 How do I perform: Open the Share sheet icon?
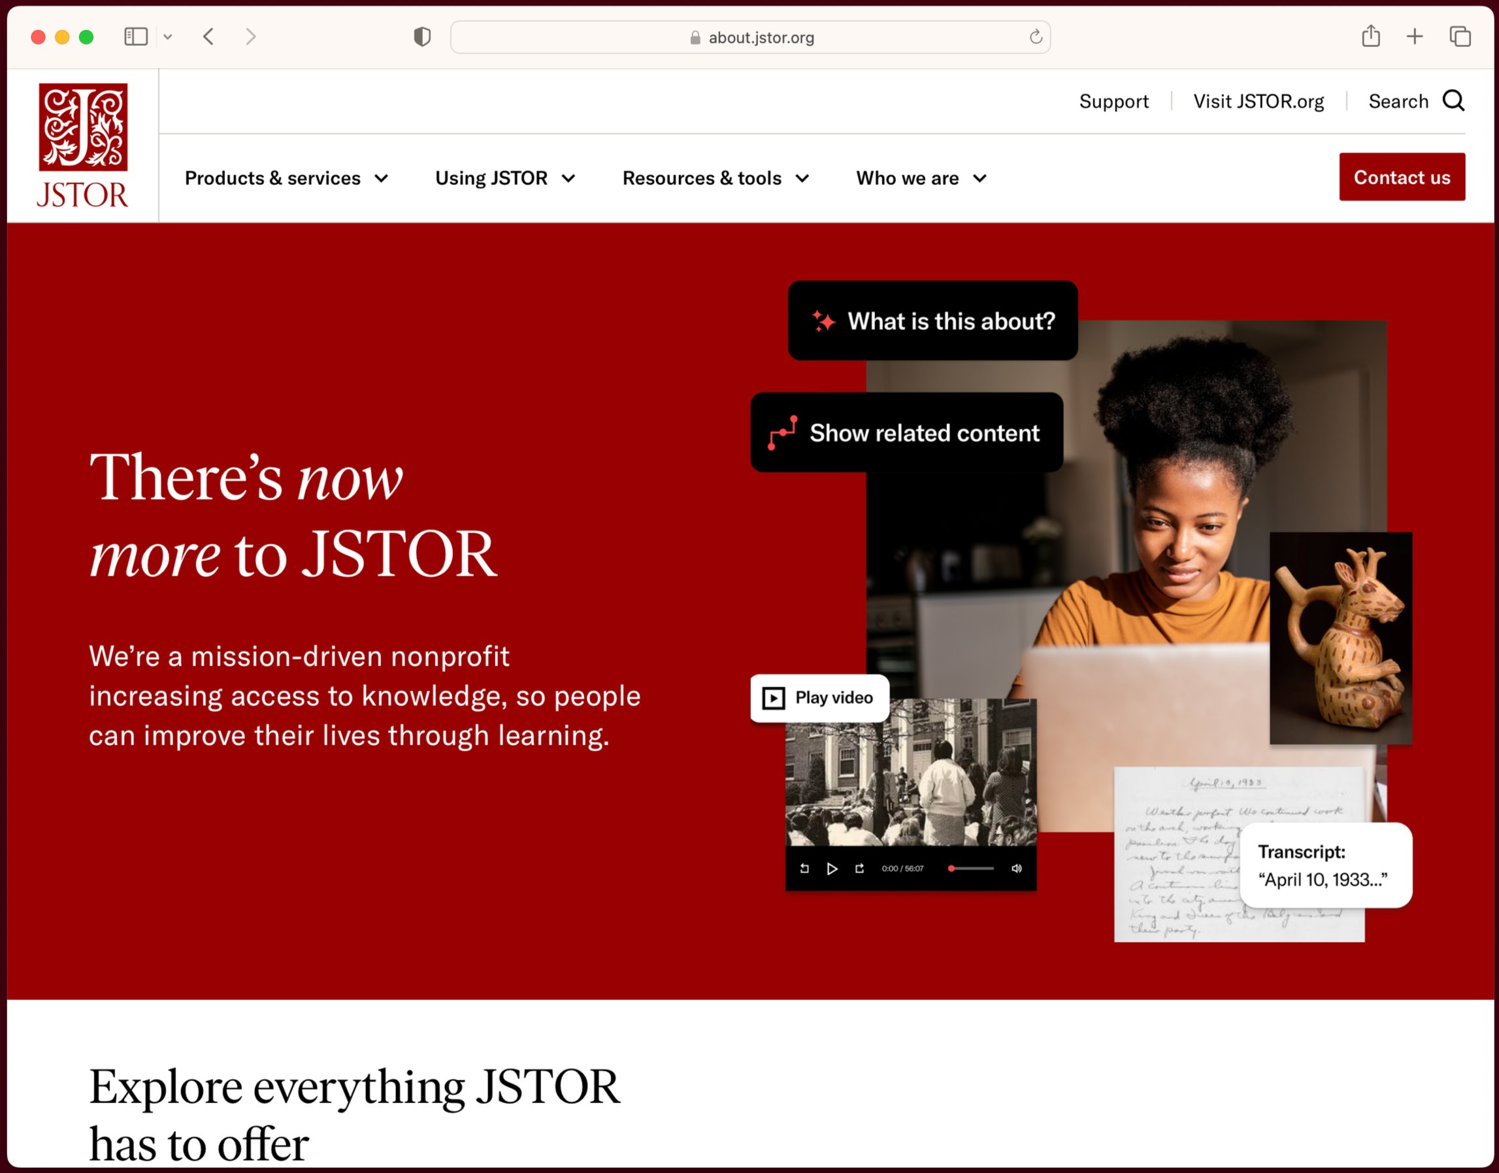(1370, 37)
